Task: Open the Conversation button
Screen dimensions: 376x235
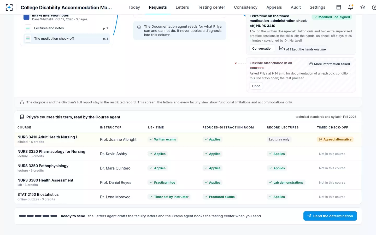Action: pyautogui.click(x=262, y=49)
